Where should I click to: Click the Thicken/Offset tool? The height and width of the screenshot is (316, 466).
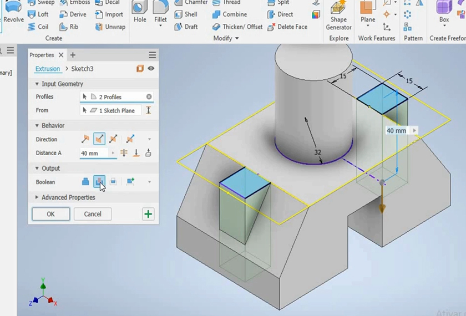(x=237, y=27)
